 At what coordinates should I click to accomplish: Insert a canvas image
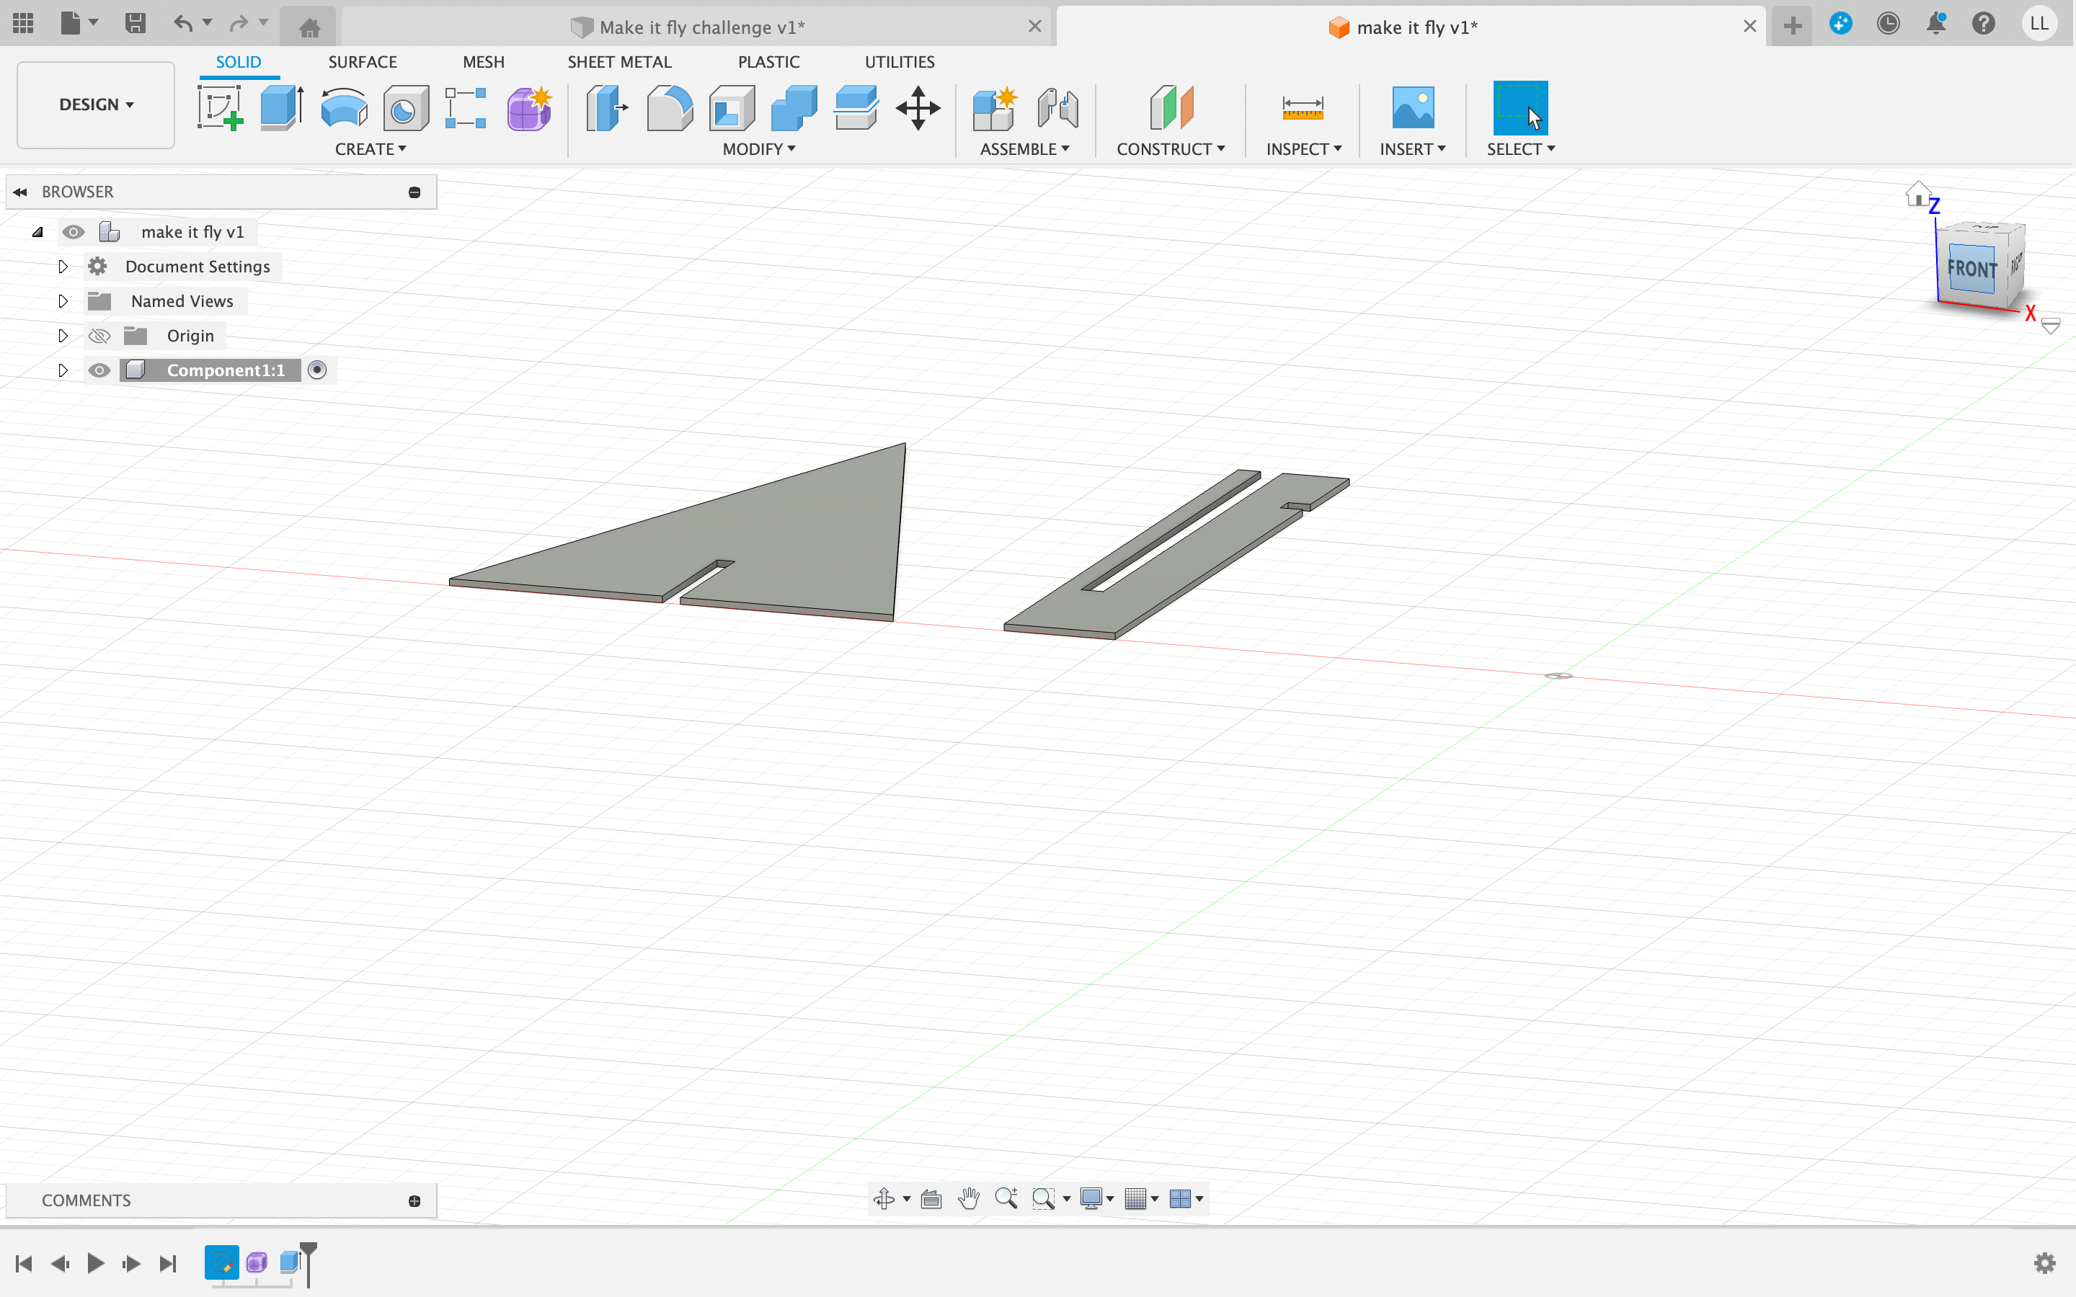(x=1411, y=108)
